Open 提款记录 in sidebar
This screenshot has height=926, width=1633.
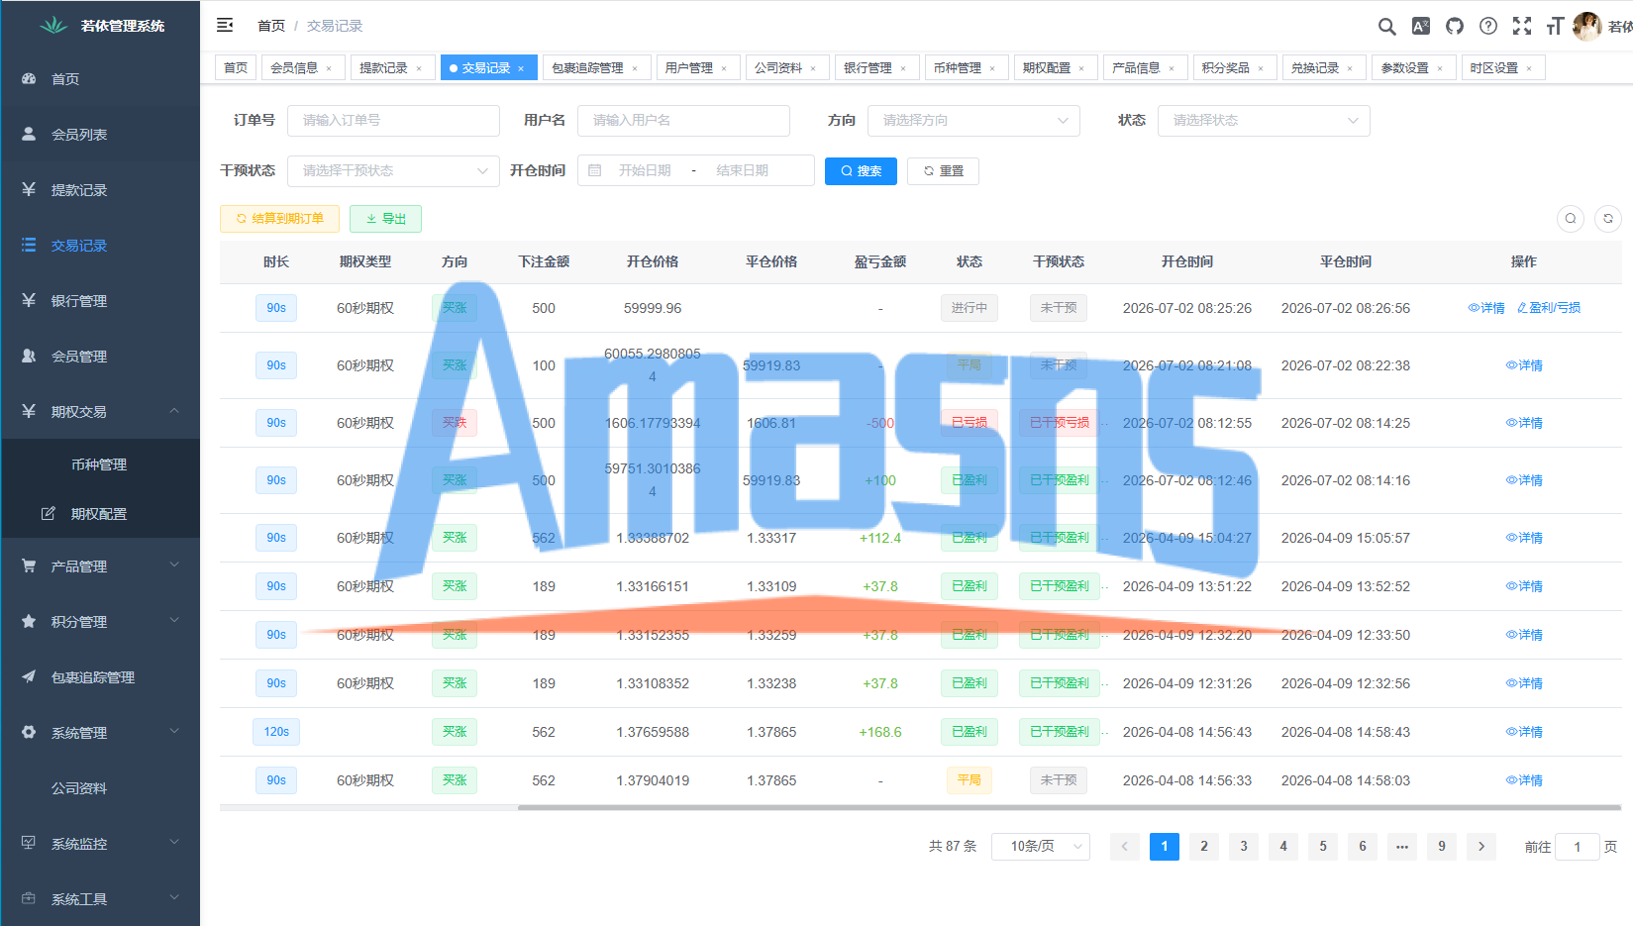100,190
